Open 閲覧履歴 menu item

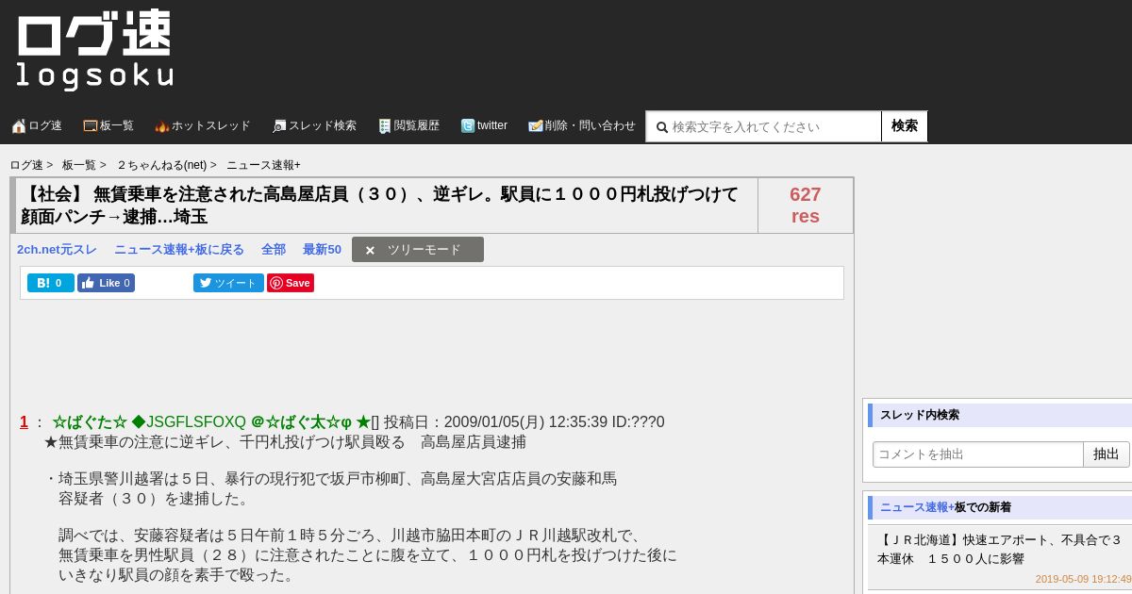[x=408, y=126]
